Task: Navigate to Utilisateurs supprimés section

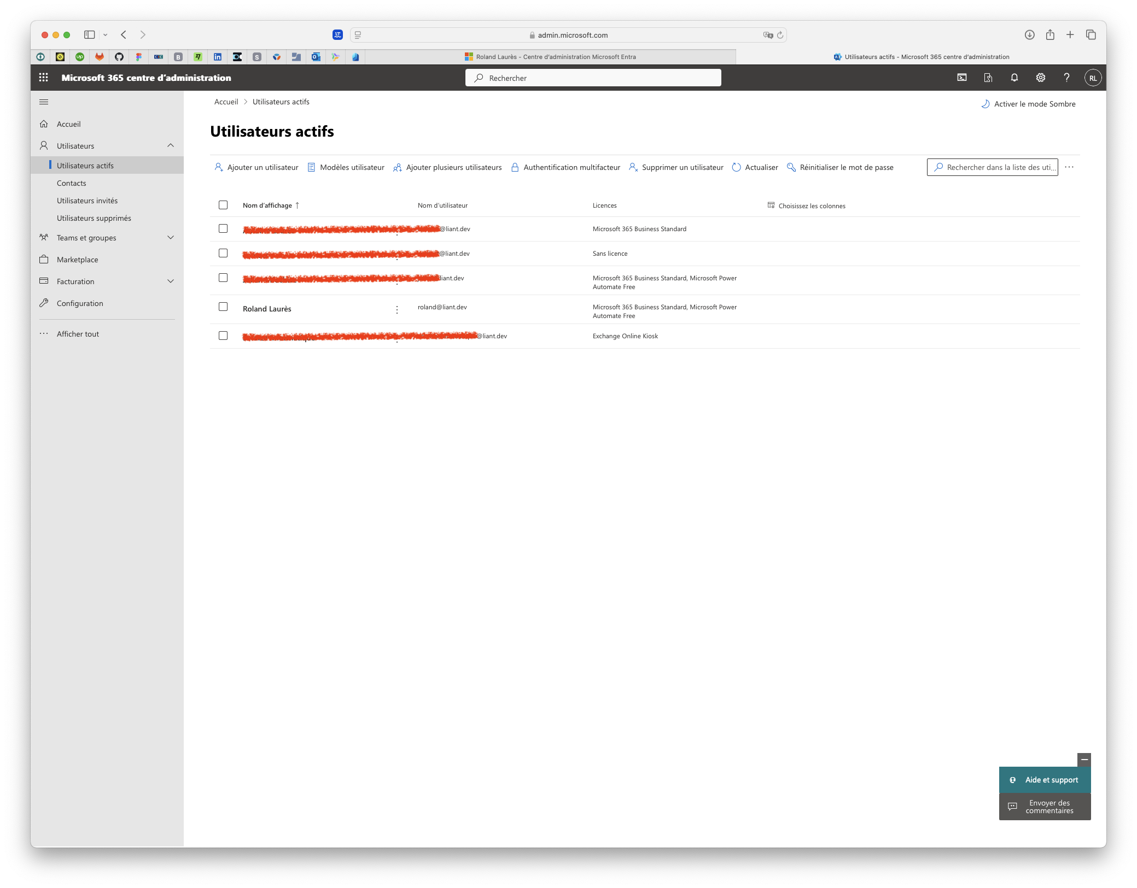Action: [x=94, y=217]
